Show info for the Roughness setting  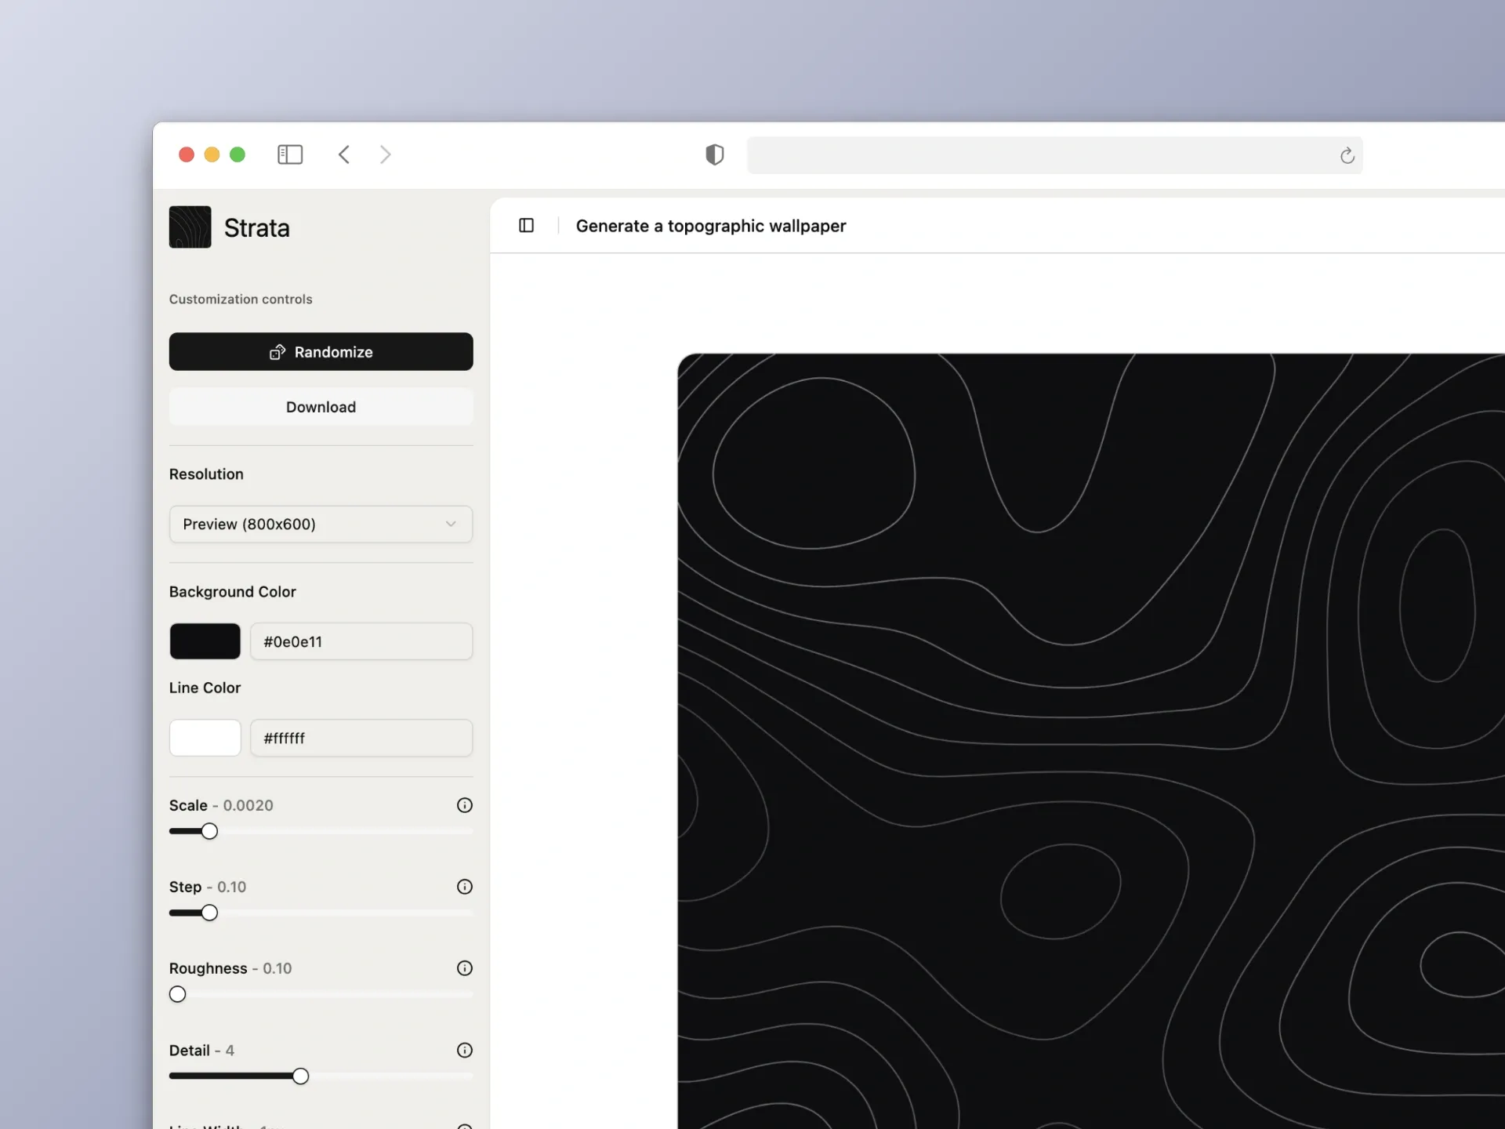(465, 968)
